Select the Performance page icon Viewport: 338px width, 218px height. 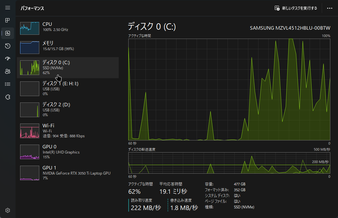click(8, 33)
